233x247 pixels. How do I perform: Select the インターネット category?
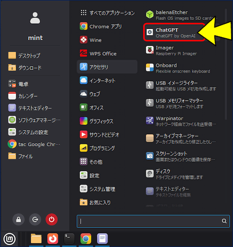pyautogui.click(x=107, y=81)
